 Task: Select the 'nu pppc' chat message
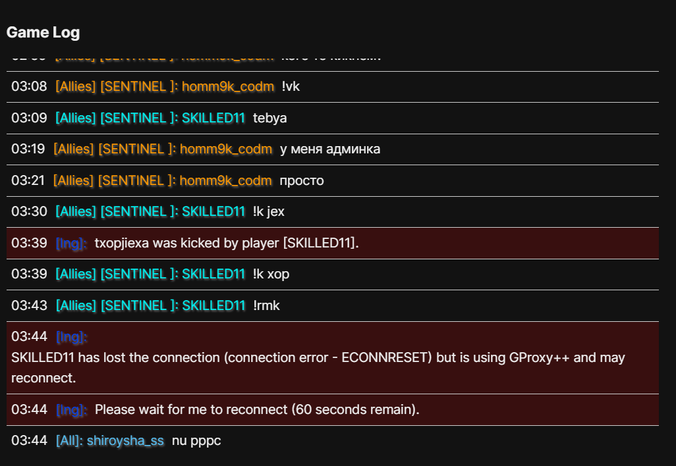(196, 441)
